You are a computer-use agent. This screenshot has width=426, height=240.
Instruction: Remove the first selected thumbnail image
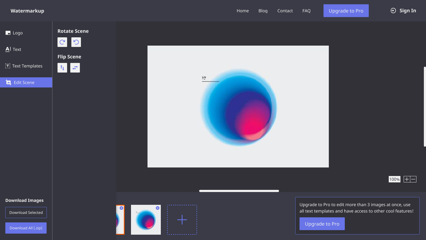121,208
